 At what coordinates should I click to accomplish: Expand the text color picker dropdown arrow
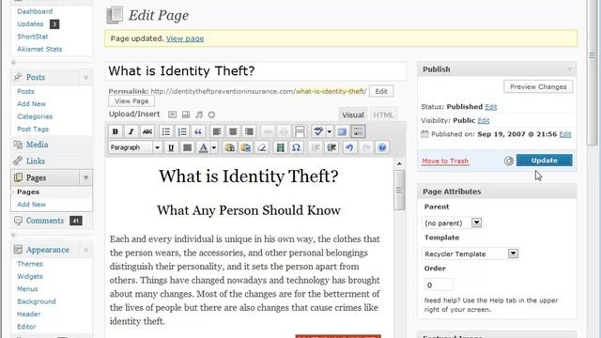click(x=214, y=147)
